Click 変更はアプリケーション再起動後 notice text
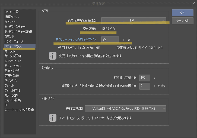Image resolution: width=197 pixels, height=138 pixels. point(90,56)
